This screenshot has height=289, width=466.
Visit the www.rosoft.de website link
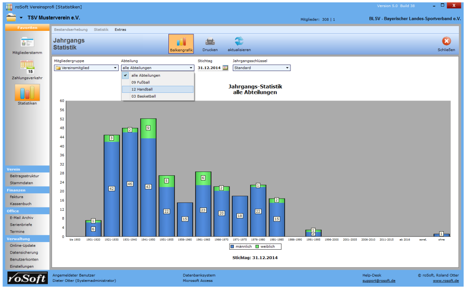point(446,280)
